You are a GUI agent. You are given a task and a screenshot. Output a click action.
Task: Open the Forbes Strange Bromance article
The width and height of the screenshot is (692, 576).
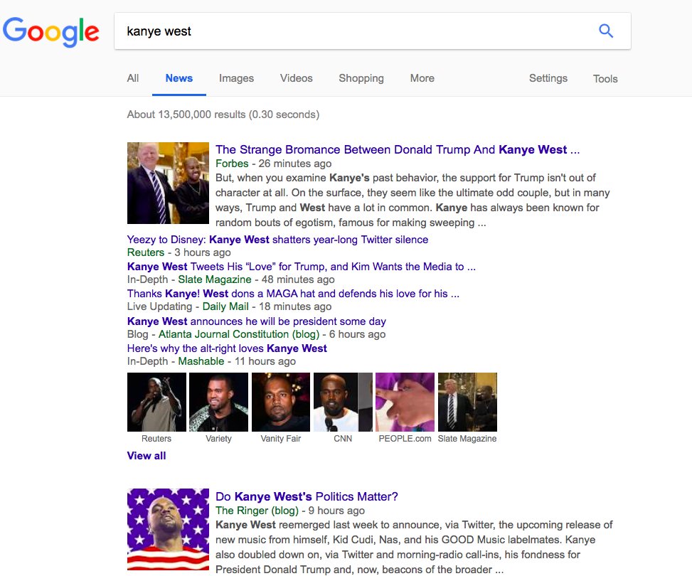tap(397, 149)
